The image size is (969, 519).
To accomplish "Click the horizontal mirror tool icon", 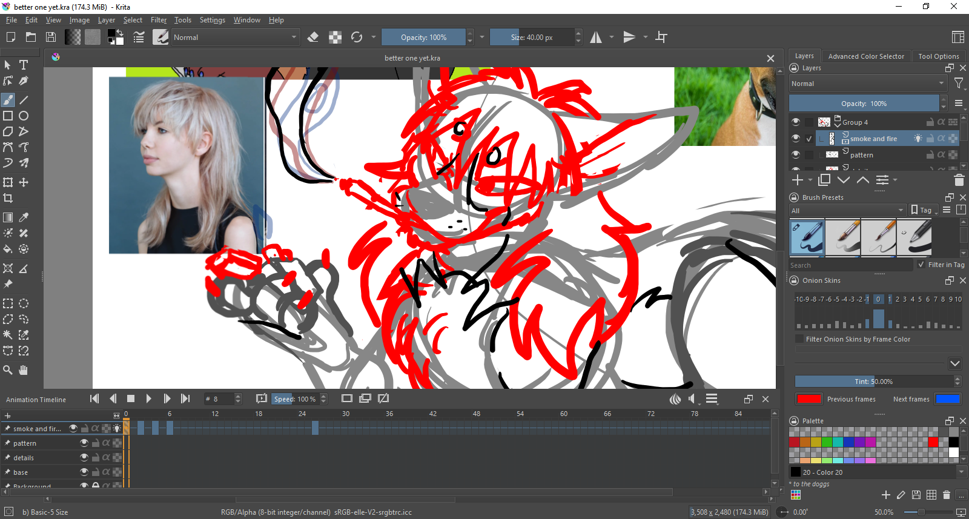I will pyautogui.click(x=597, y=38).
